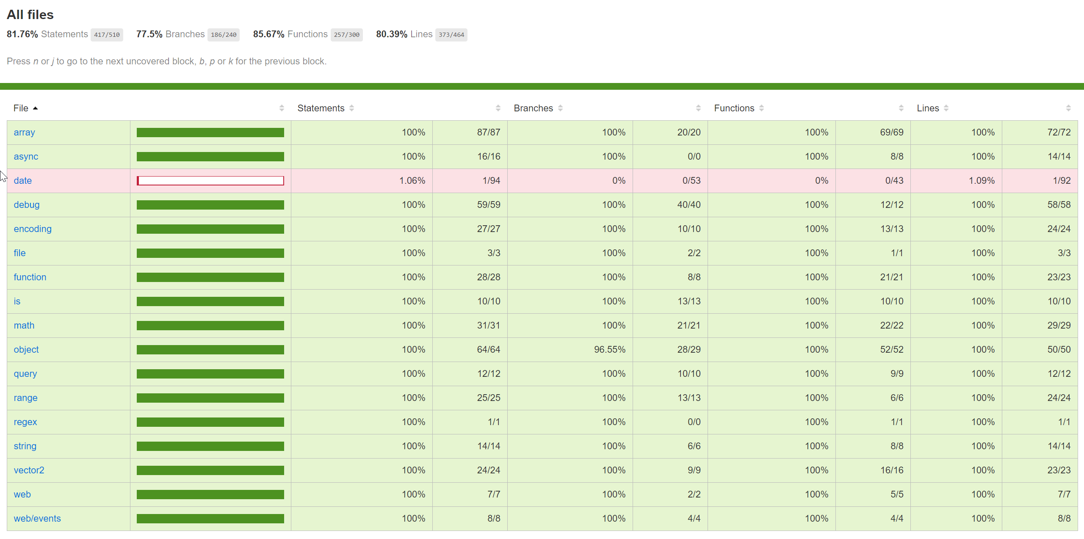Open the vector2 file link
This screenshot has height=539, width=1084.
(29, 470)
